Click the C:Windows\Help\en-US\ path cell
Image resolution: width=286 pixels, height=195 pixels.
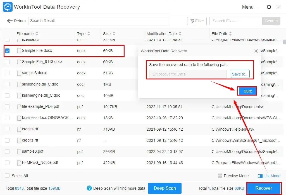tap(233, 129)
